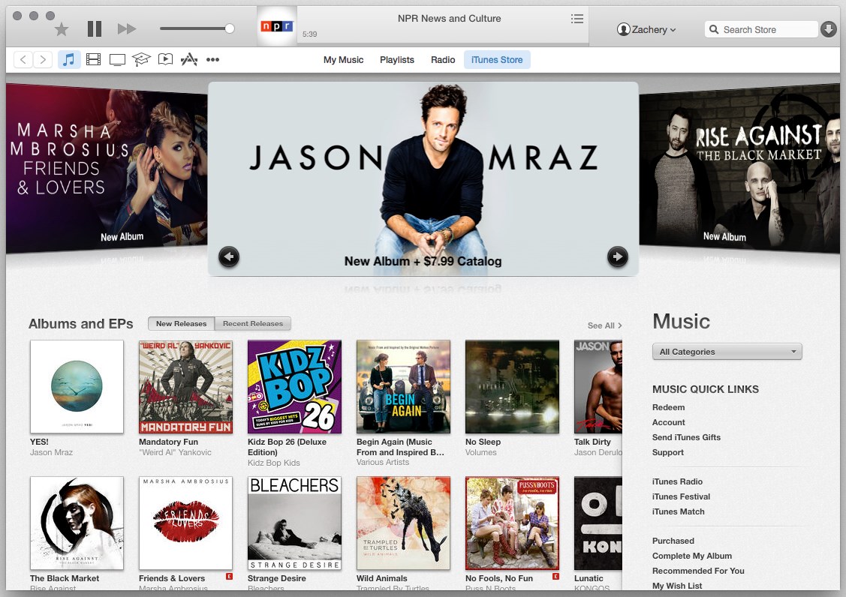Open the No Sleep album cover

click(512, 387)
